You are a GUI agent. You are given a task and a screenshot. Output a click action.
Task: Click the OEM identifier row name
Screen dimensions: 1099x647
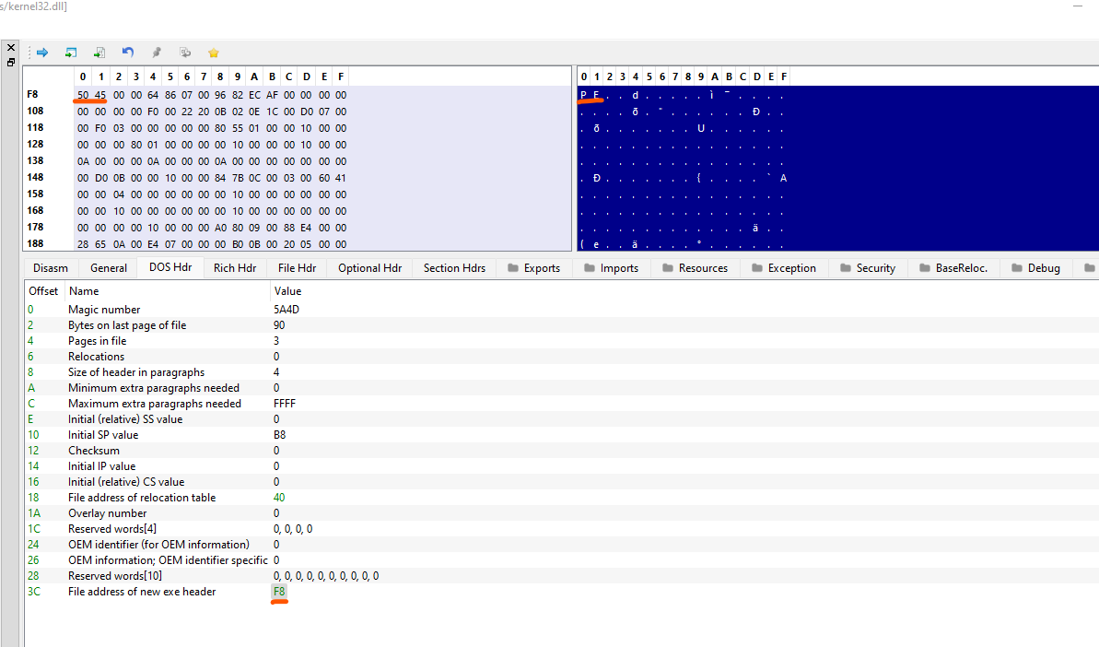158,545
